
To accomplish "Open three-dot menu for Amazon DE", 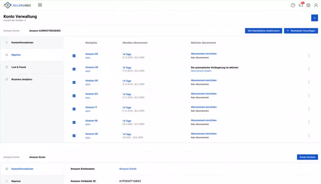I will pyautogui.click(x=309, y=82).
